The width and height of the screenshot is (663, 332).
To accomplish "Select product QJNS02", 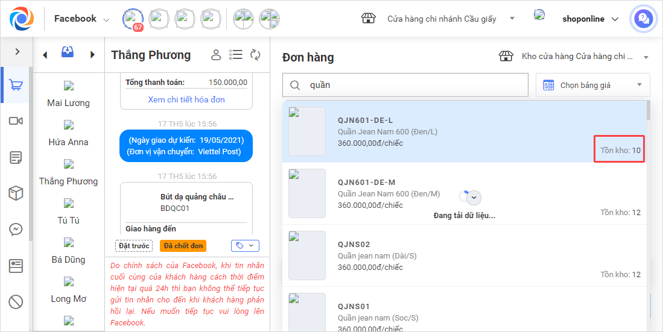I will pyautogui.click(x=465, y=255).
